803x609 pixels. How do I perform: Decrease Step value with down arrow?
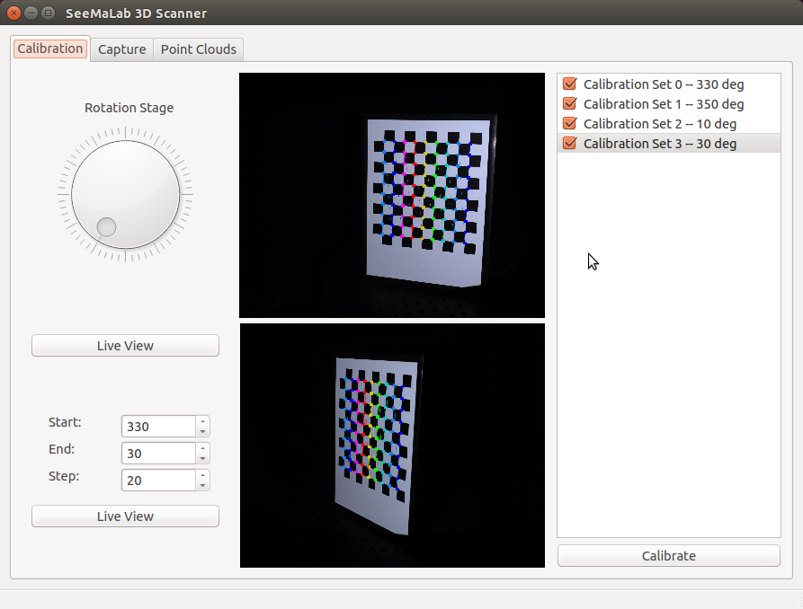pyautogui.click(x=203, y=486)
